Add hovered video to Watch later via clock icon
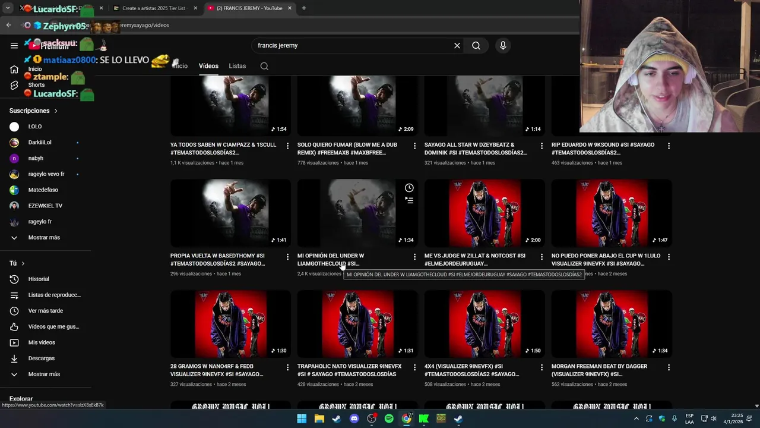This screenshot has width=760, height=428. point(409,188)
